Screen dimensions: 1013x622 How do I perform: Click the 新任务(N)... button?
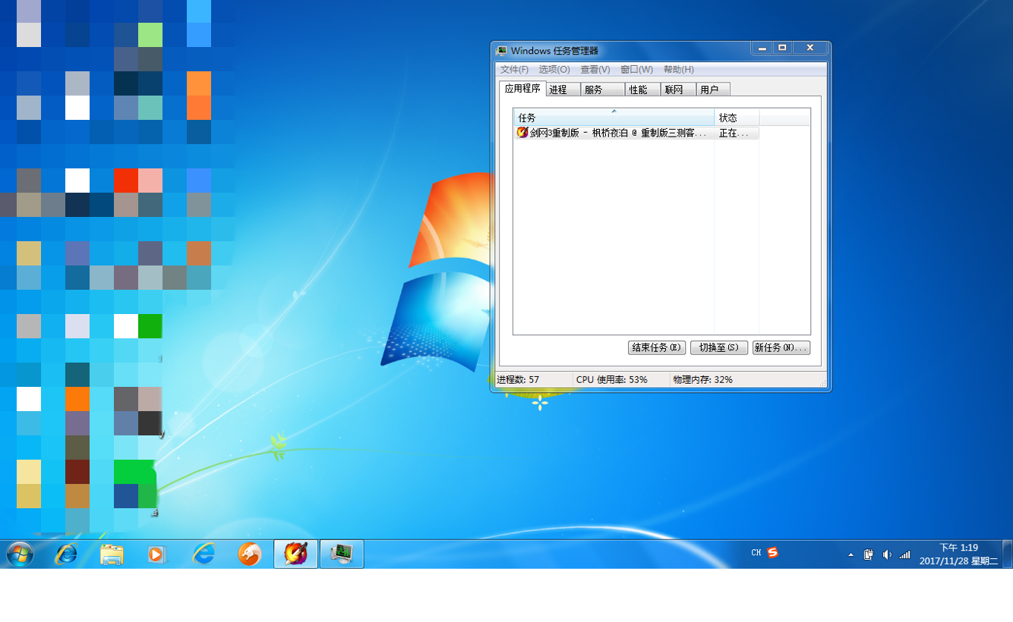pyautogui.click(x=781, y=347)
